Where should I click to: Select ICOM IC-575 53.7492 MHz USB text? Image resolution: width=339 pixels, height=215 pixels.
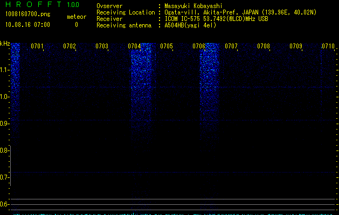pyautogui.click(x=217, y=19)
